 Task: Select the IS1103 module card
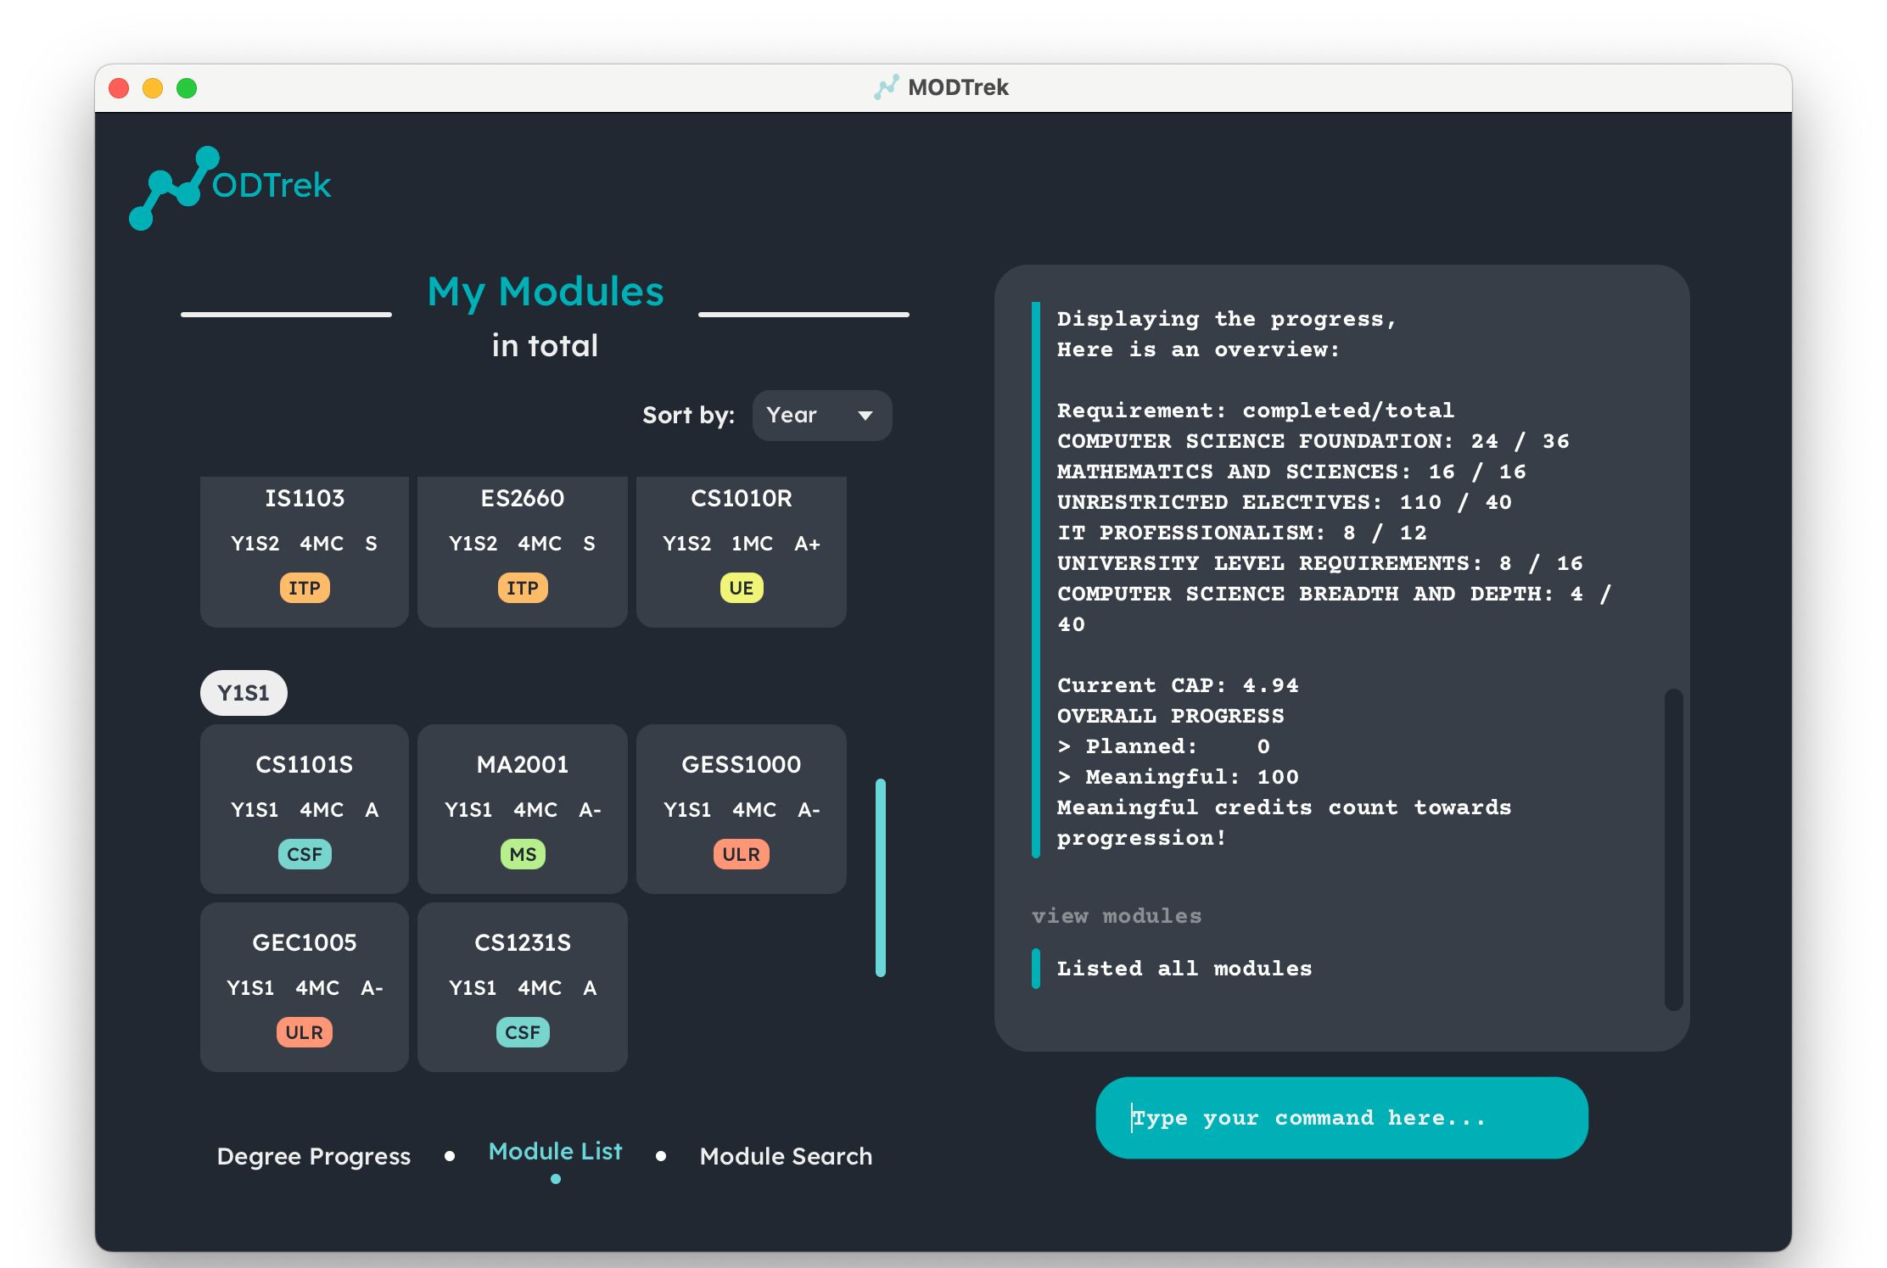pos(305,551)
